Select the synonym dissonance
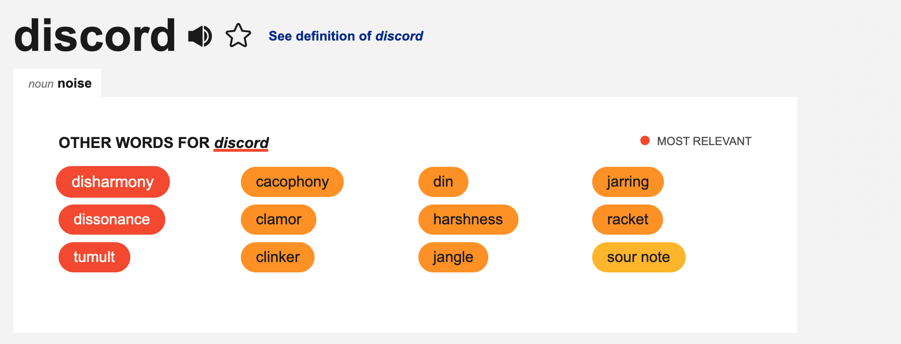This screenshot has width=901, height=344. (111, 219)
